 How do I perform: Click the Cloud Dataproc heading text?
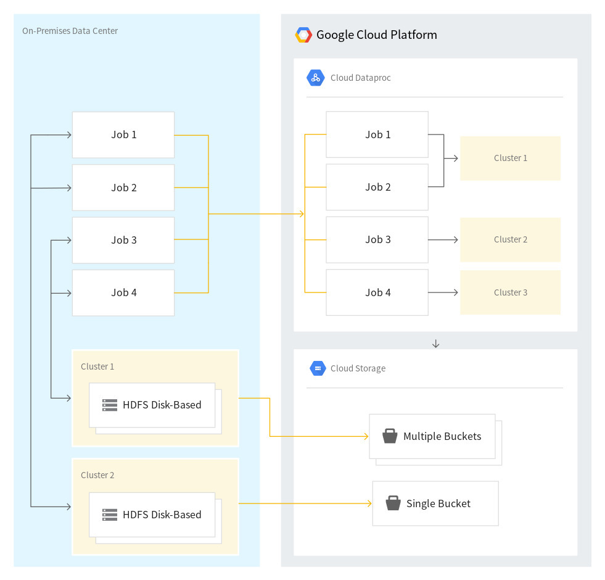(360, 78)
